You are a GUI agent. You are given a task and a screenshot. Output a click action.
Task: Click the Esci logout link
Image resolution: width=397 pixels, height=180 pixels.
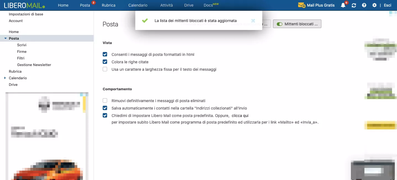(388, 5)
